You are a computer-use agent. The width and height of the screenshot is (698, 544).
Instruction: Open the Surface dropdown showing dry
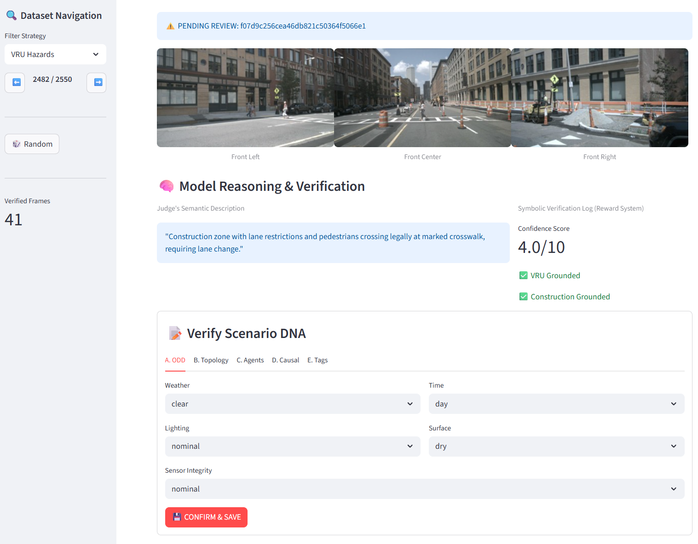coord(556,446)
